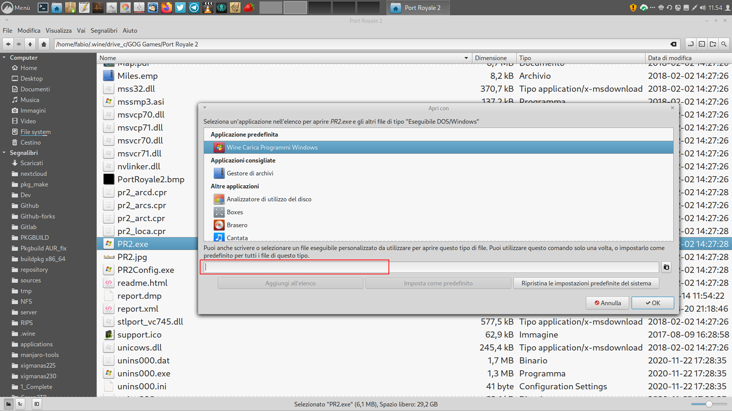
Task: Open the Scaricati bookmark
Action: point(31,163)
